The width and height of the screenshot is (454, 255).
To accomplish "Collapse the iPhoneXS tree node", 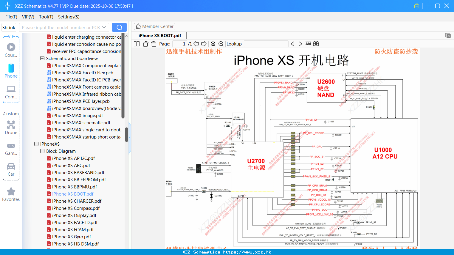I will 36,144.
